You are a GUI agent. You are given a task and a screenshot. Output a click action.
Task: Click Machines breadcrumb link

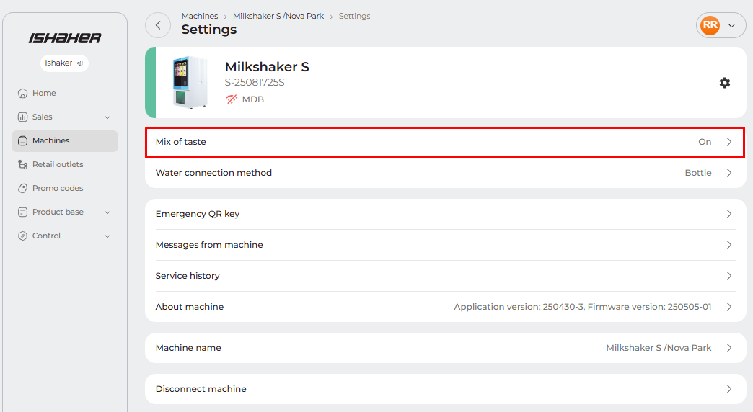tap(199, 16)
